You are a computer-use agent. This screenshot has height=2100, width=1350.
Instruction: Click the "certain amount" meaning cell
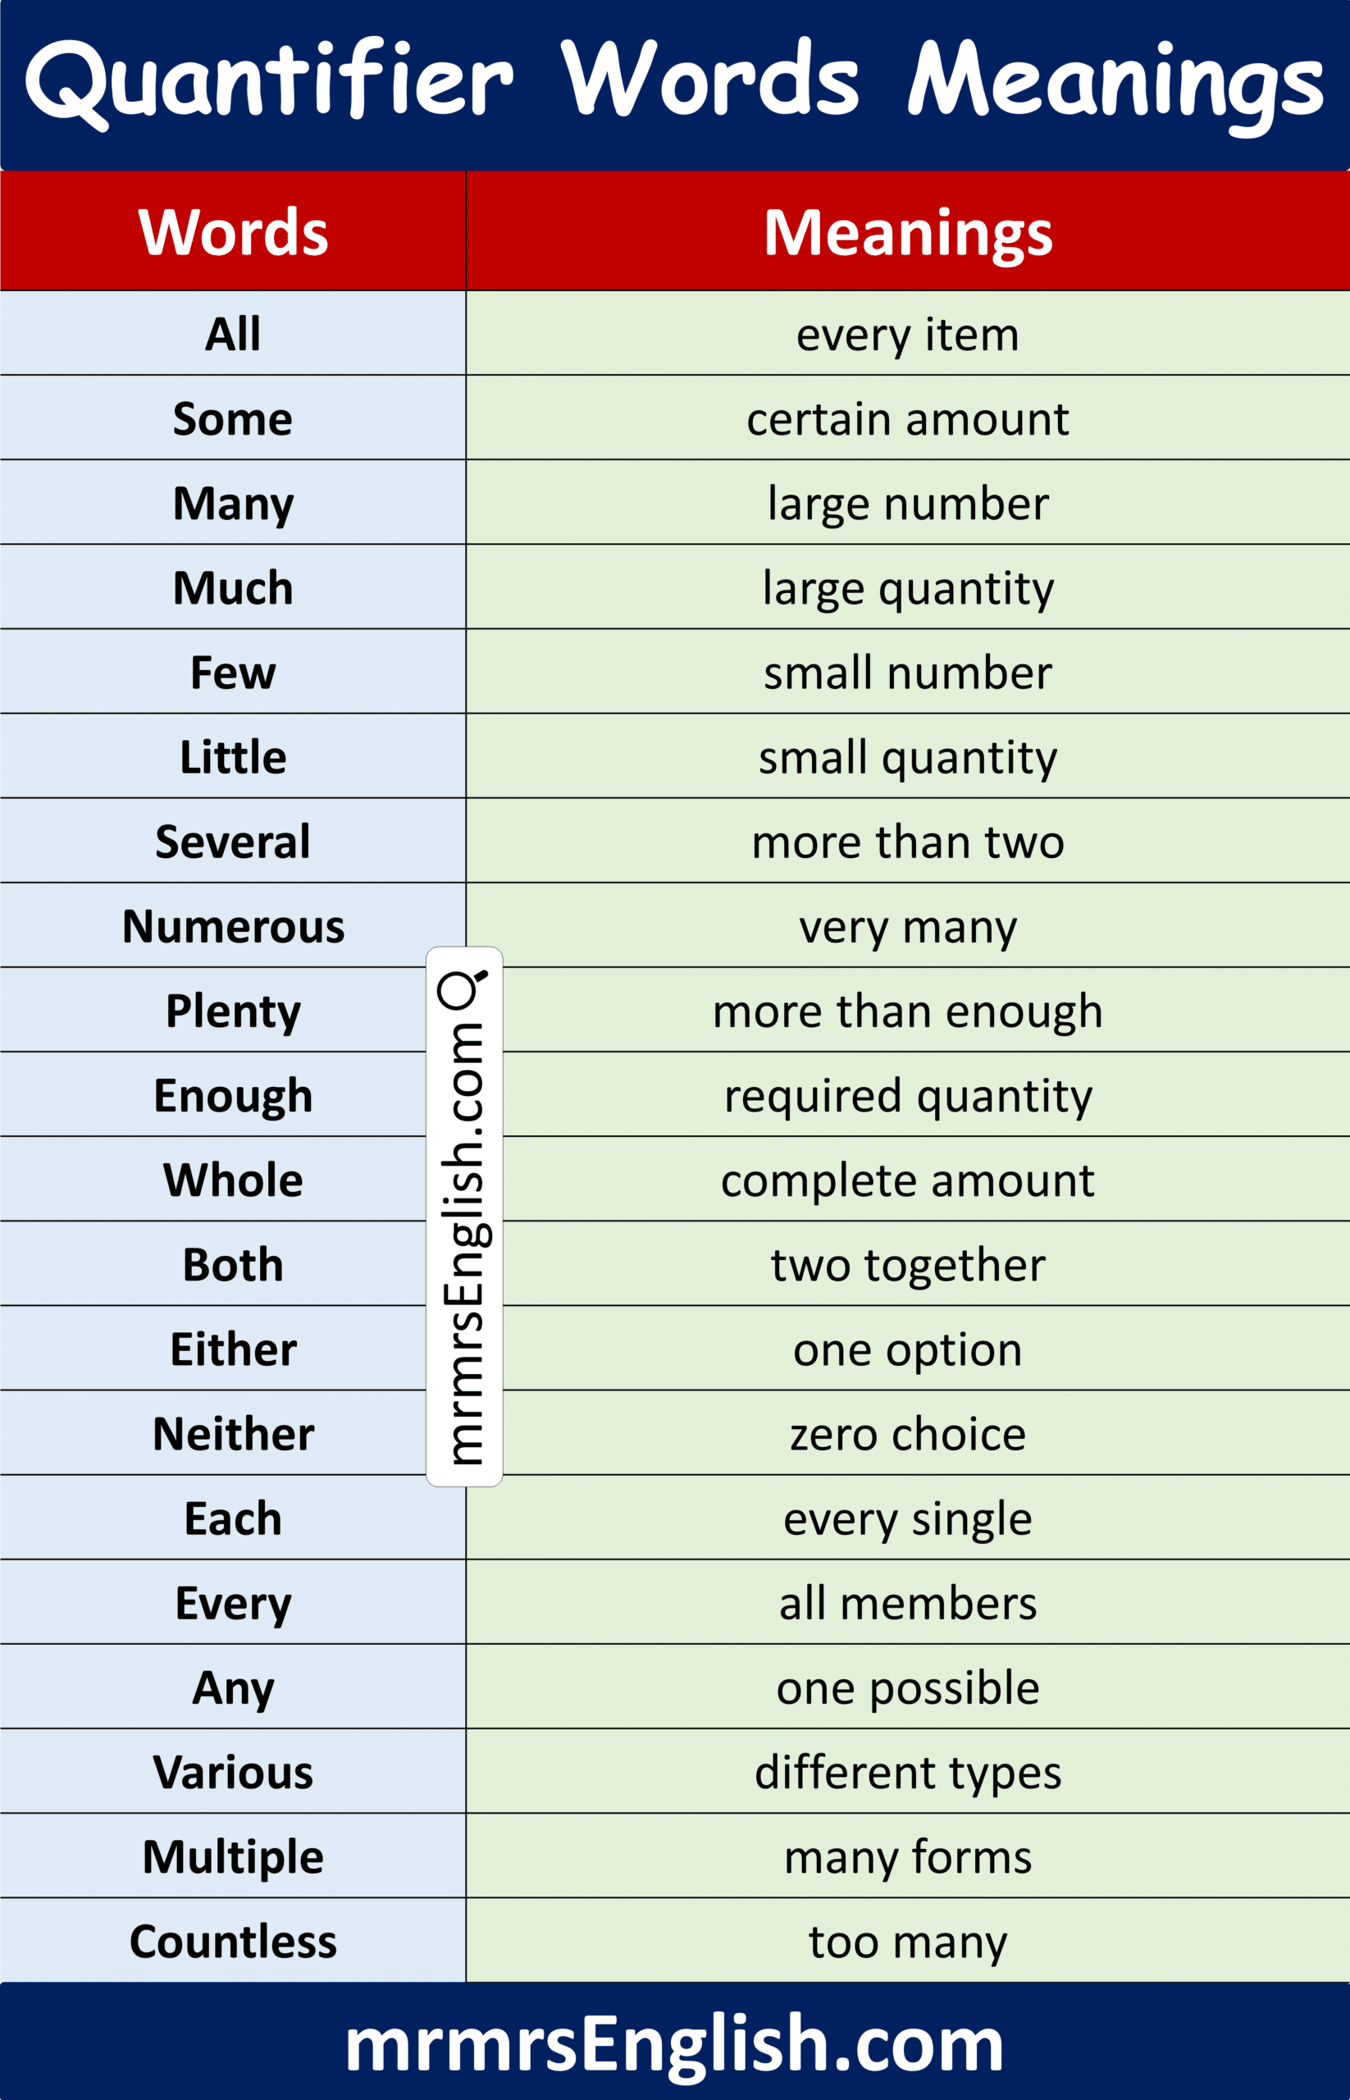[907, 419]
